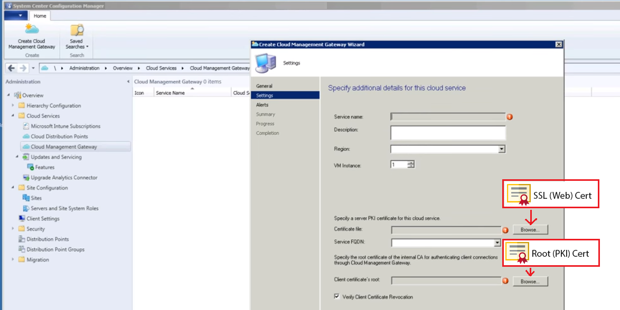Click the Certificate file error indicator icon
The image size is (620, 310).
(505, 230)
